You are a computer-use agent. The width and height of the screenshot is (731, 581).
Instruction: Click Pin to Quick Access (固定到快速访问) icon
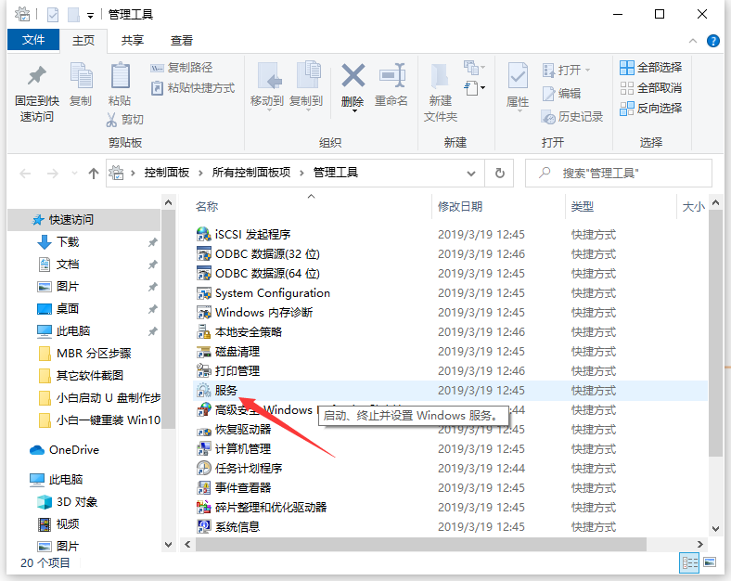36,76
